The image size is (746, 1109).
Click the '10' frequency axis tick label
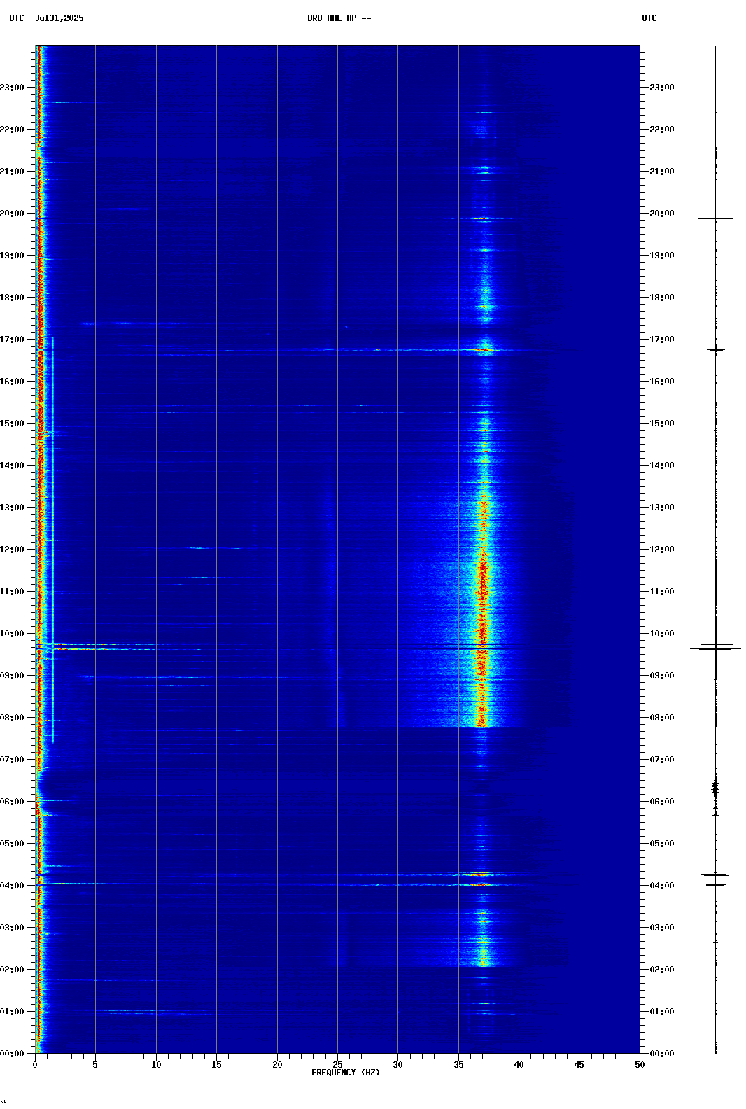(x=156, y=1065)
